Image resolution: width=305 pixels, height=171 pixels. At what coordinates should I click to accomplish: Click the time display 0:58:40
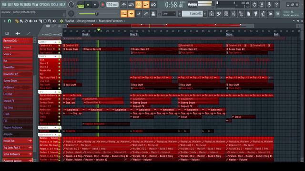coord(174,5)
